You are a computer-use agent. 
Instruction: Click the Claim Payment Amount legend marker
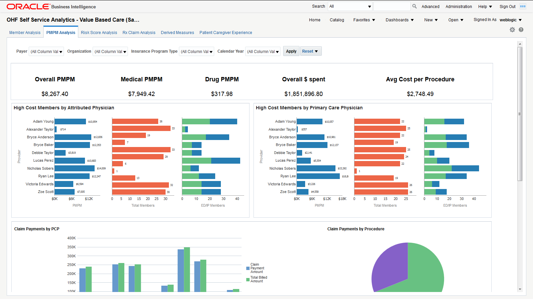247,268
